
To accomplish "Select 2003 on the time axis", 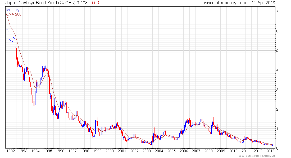I will (x=147, y=151).
